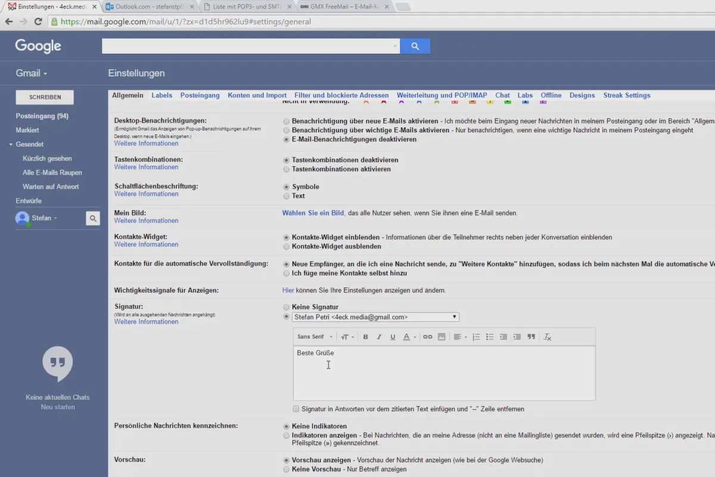Open text color picker in signature toolbar
Screen dimensions: 715x477
(x=409, y=337)
